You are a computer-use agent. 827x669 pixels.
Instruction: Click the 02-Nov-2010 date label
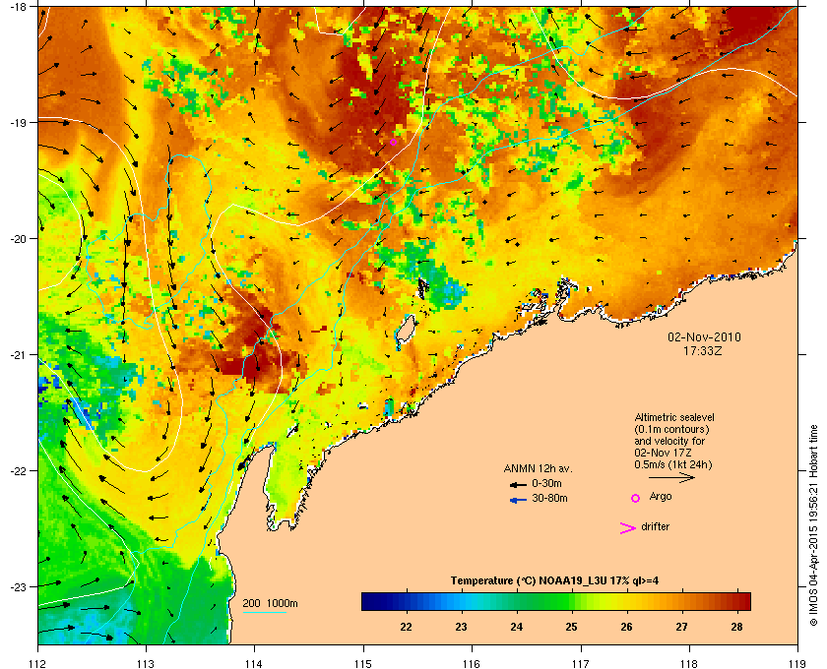704,336
